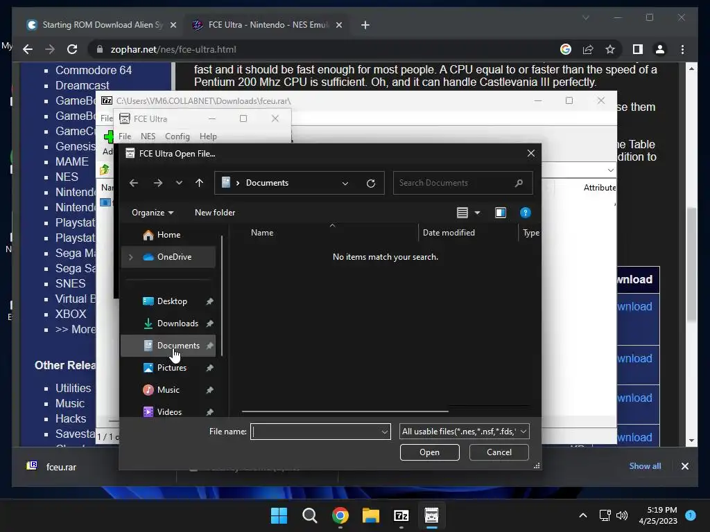Expand the File name history dropdown

click(x=385, y=432)
